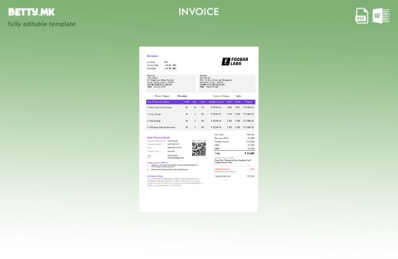Click the purple 'Invoice' heading in document
Image resolution: width=398 pixels, height=259 pixels.
(x=153, y=56)
